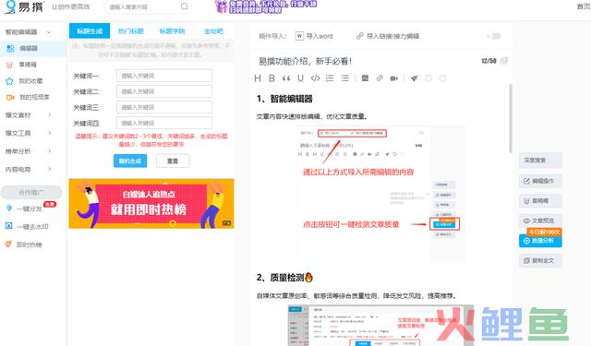Insert a video with the camera icon
Image resolution: width=591 pixels, height=346 pixels.
[x=394, y=78]
